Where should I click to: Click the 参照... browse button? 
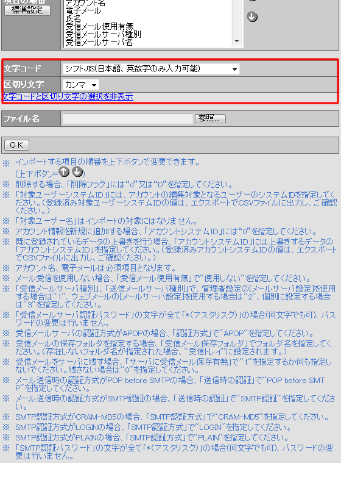pos(210,118)
